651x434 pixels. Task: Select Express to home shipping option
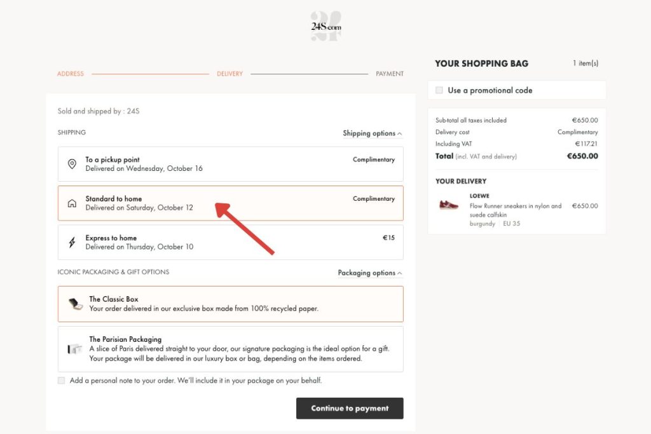[x=230, y=242]
